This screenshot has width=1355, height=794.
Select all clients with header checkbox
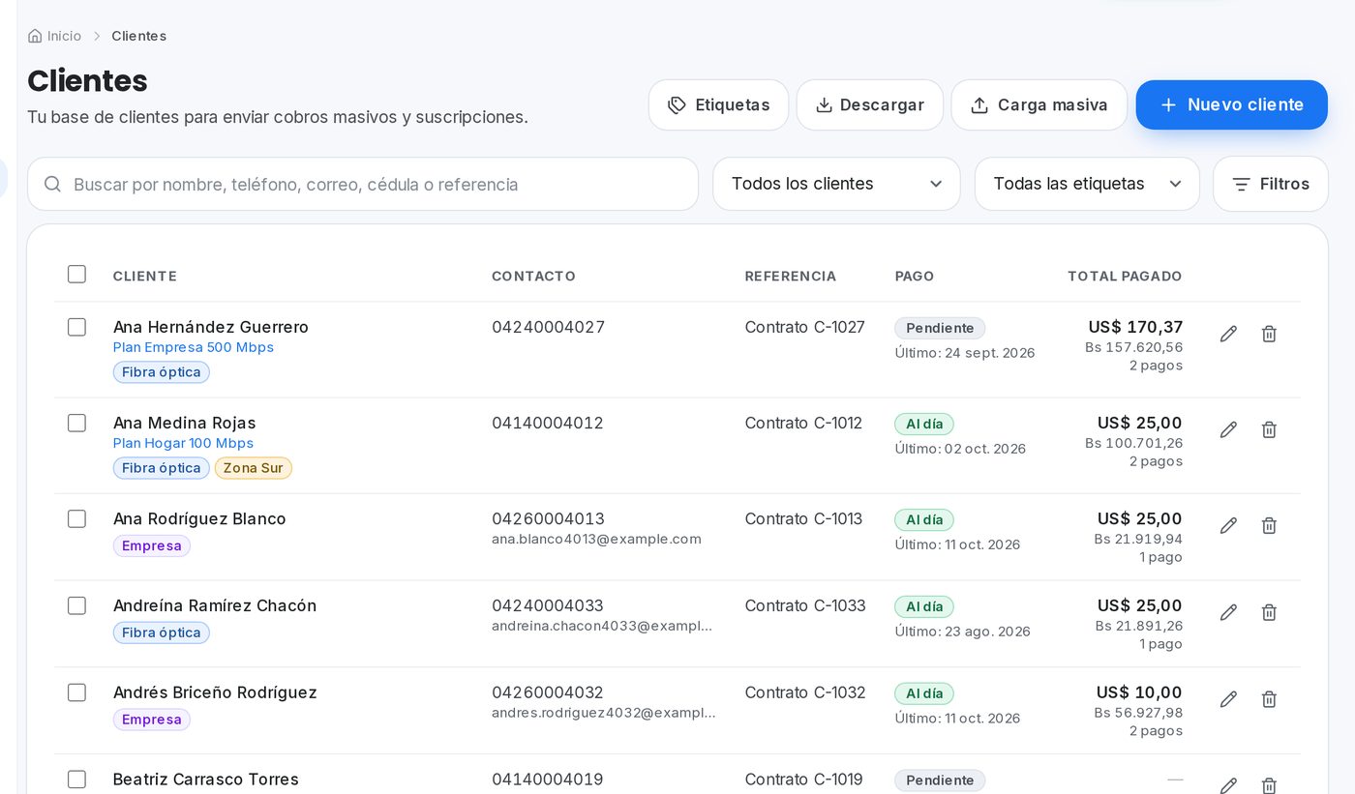point(77,274)
